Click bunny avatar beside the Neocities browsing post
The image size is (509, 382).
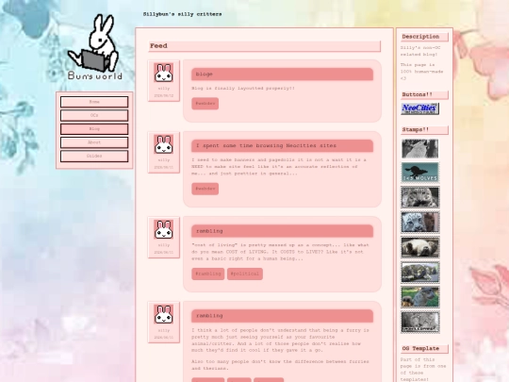point(164,144)
